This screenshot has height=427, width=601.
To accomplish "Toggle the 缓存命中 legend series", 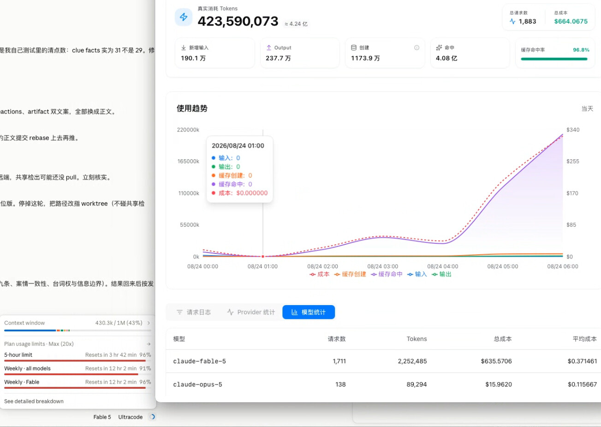I will point(387,274).
